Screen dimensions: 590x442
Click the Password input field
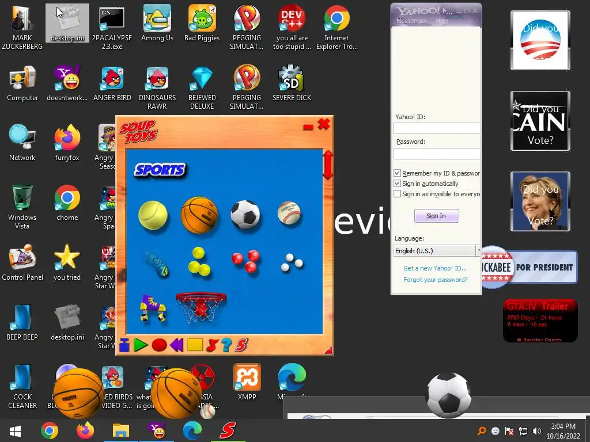pyautogui.click(x=437, y=153)
